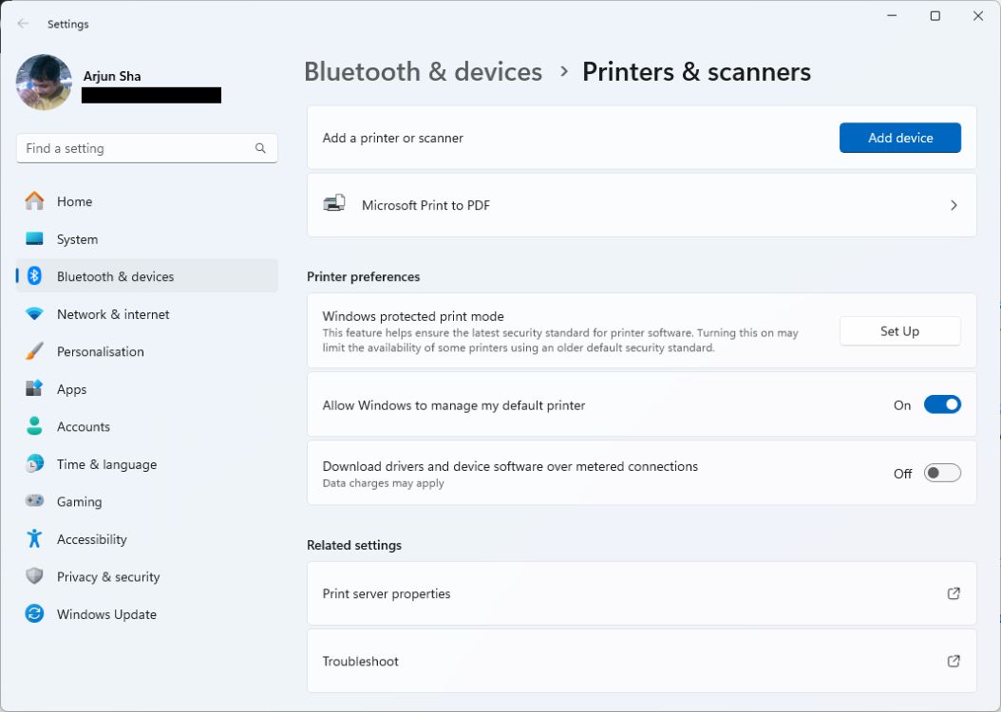The height and width of the screenshot is (712, 1001).
Task: Open Windows Update sync icon
Action: tap(35, 614)
